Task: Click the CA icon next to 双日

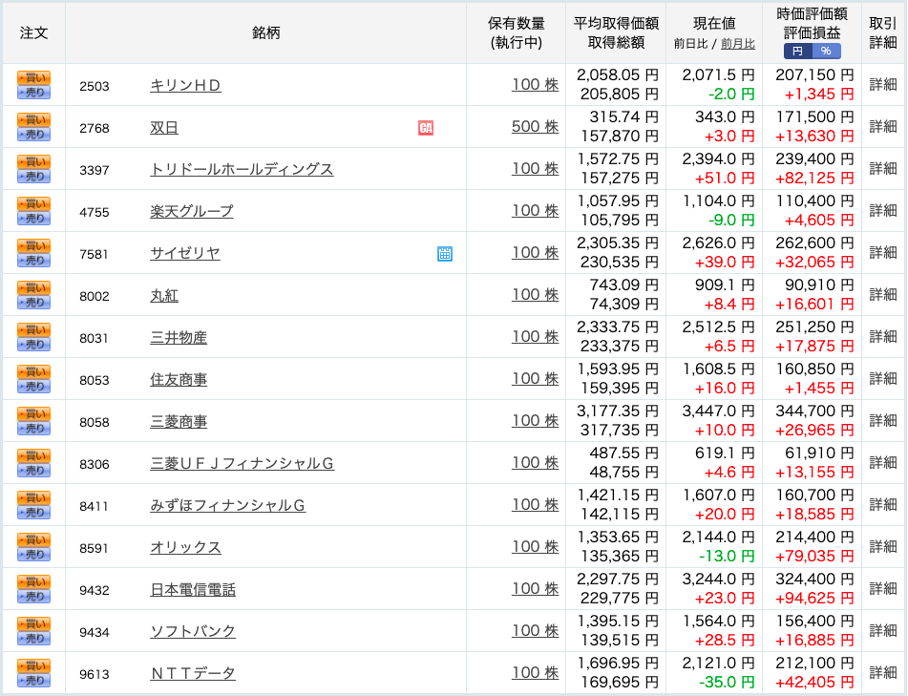Action: 426,128
